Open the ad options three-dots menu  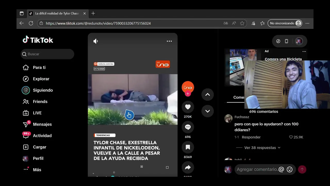click(304, 51)
